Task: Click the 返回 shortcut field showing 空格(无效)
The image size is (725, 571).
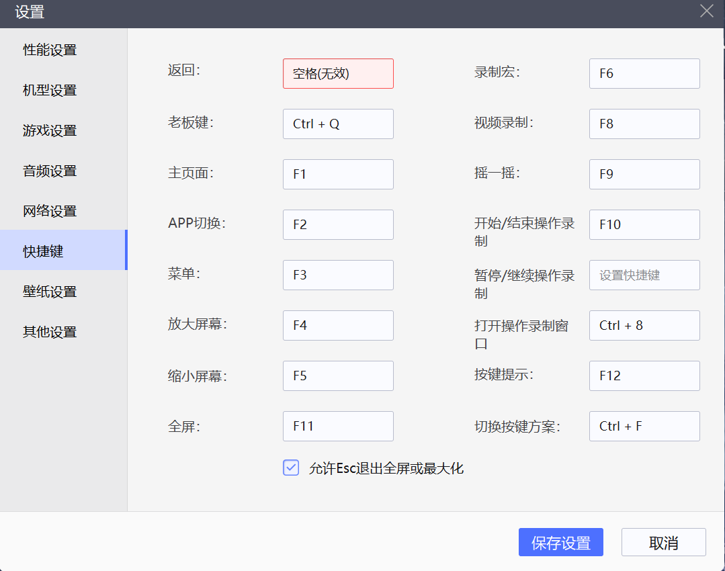Action: tap(338, 74)
